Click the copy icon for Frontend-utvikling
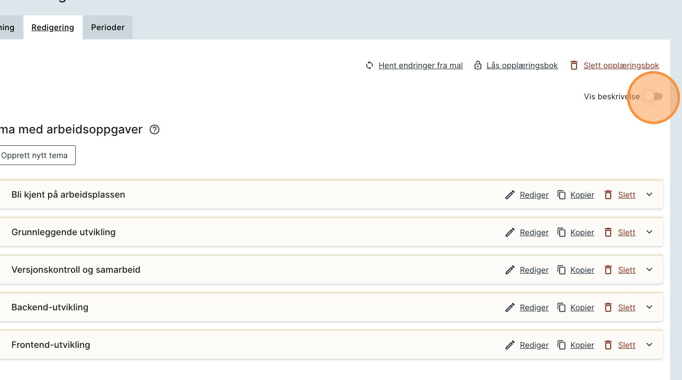The height and width of the screenshot is (380, 682). point(562,345)
